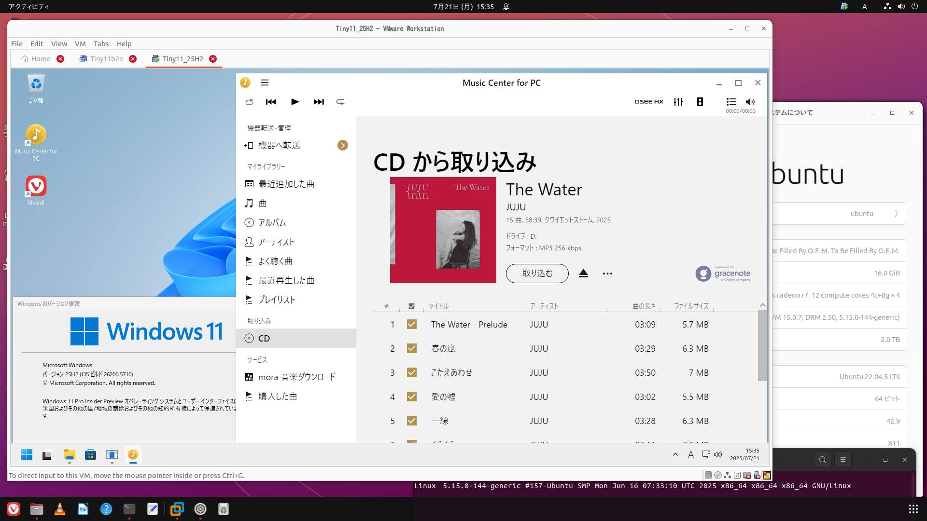
Task: Click the speaker output device icon
Action: [700, 102]
